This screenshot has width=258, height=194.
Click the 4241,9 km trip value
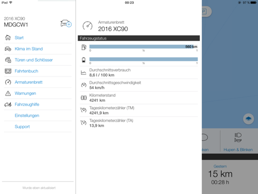point(99,113)
